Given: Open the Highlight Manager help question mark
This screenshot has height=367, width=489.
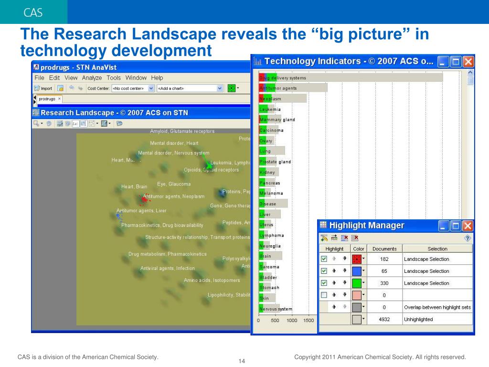Looking at the screenshot, I should coord(467,238).
